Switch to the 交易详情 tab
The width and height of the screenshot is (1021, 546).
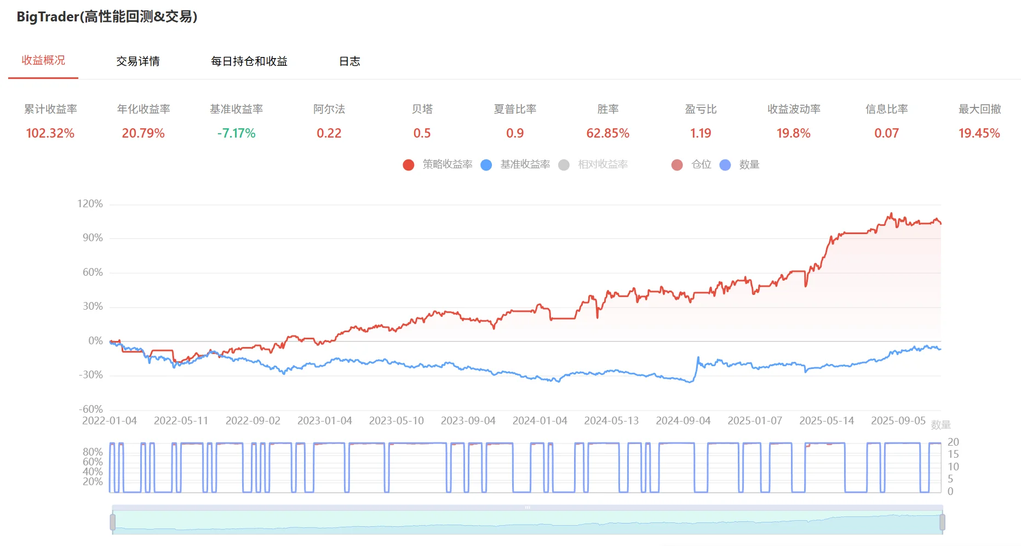click(138, 61)
